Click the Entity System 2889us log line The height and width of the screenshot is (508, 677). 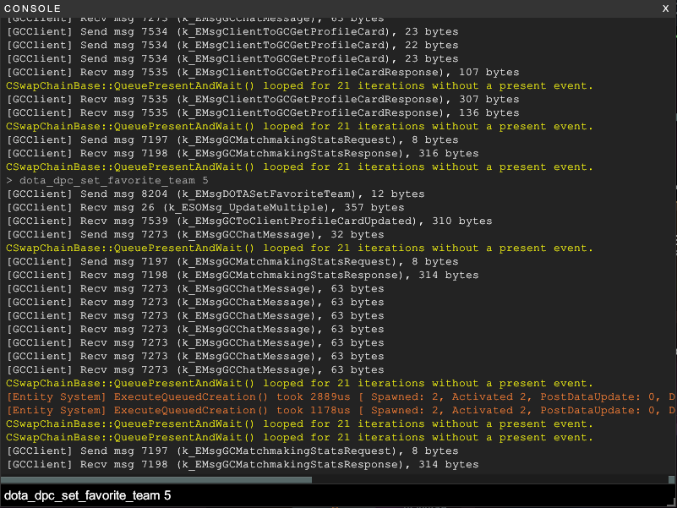coord(338,396)
